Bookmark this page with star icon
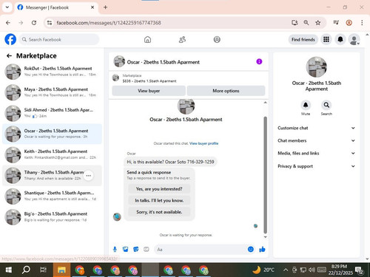Viewport: 370px width, 277px height. click(x=318, y=23)
